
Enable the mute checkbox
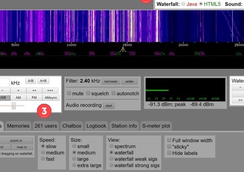point(69,93)
